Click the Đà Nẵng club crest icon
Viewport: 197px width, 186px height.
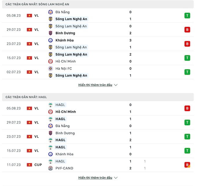coord(50,12)
